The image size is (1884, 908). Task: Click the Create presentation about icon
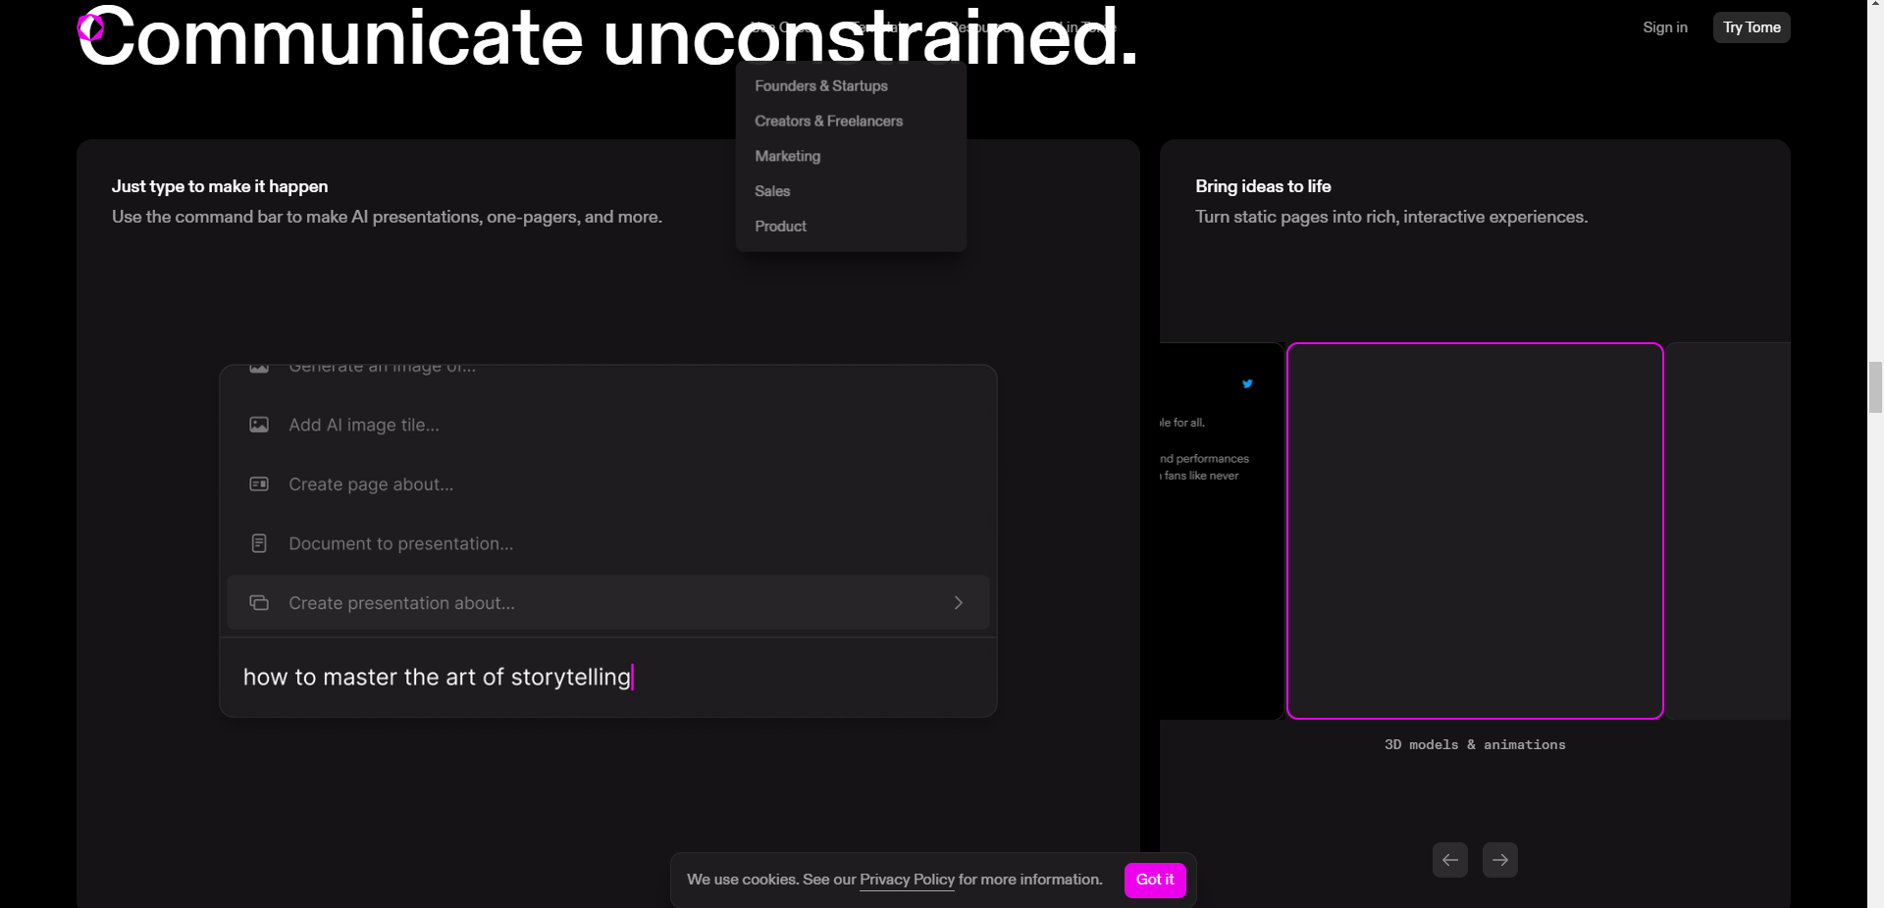coord(259,603)
